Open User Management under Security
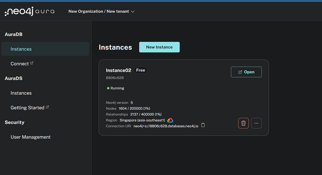 (30, 137)
